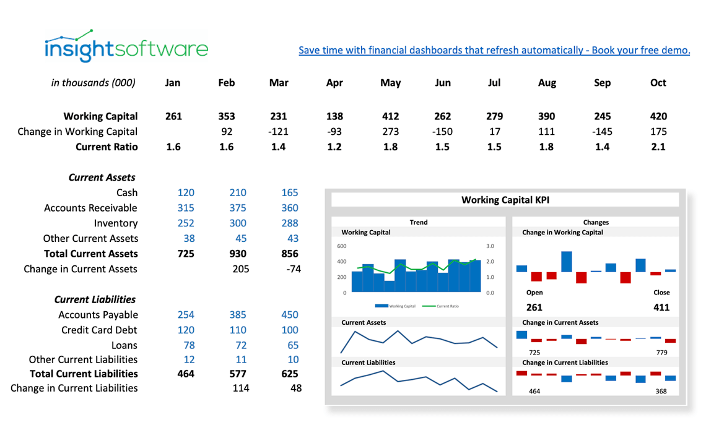The image size is (706, 425).
Task: Switch to the Changes chart panel
Action: pyautogui.click(x=595, y=222)
